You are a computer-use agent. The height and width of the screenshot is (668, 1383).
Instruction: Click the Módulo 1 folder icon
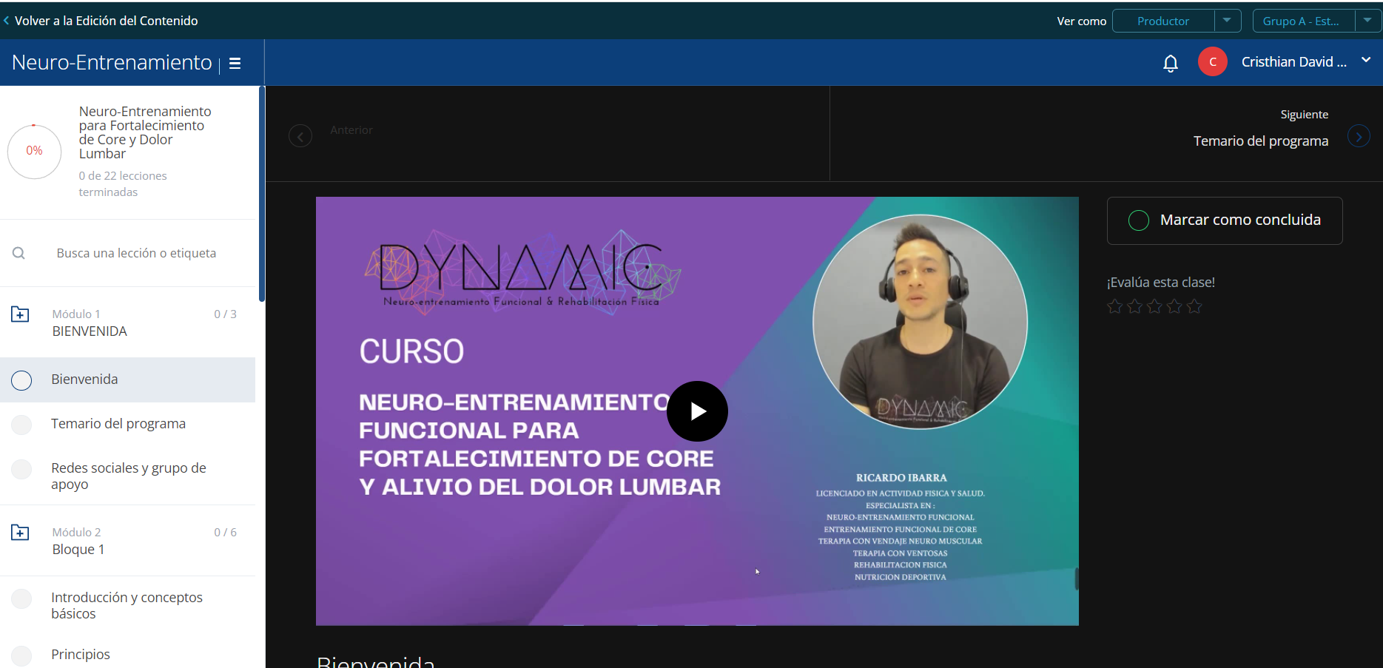[x=20, y=314]
